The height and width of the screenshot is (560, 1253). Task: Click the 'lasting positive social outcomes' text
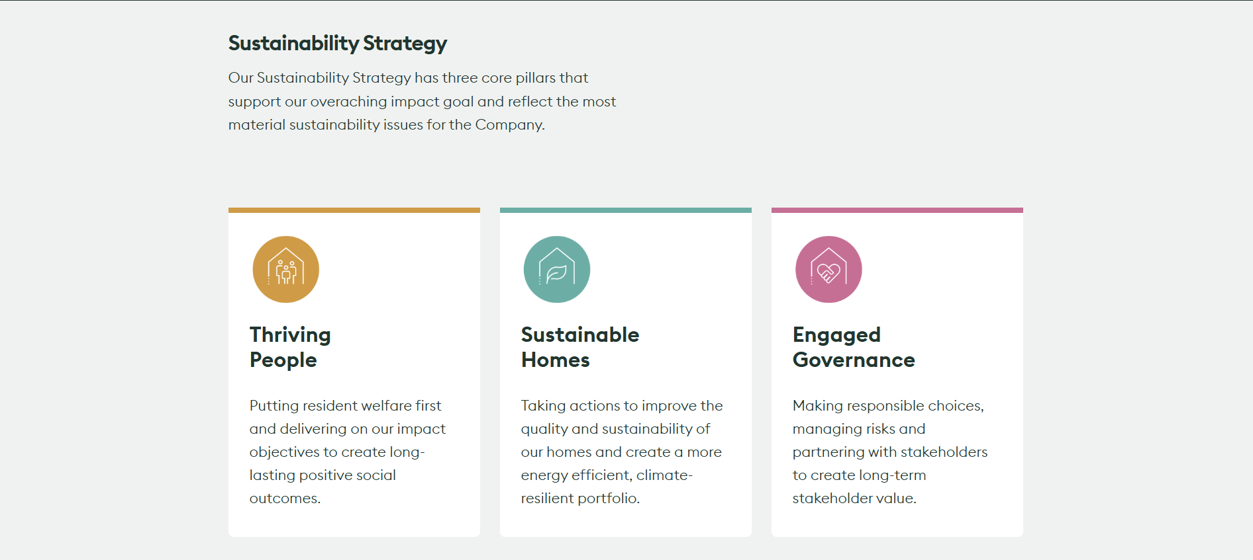click(323, 487)
